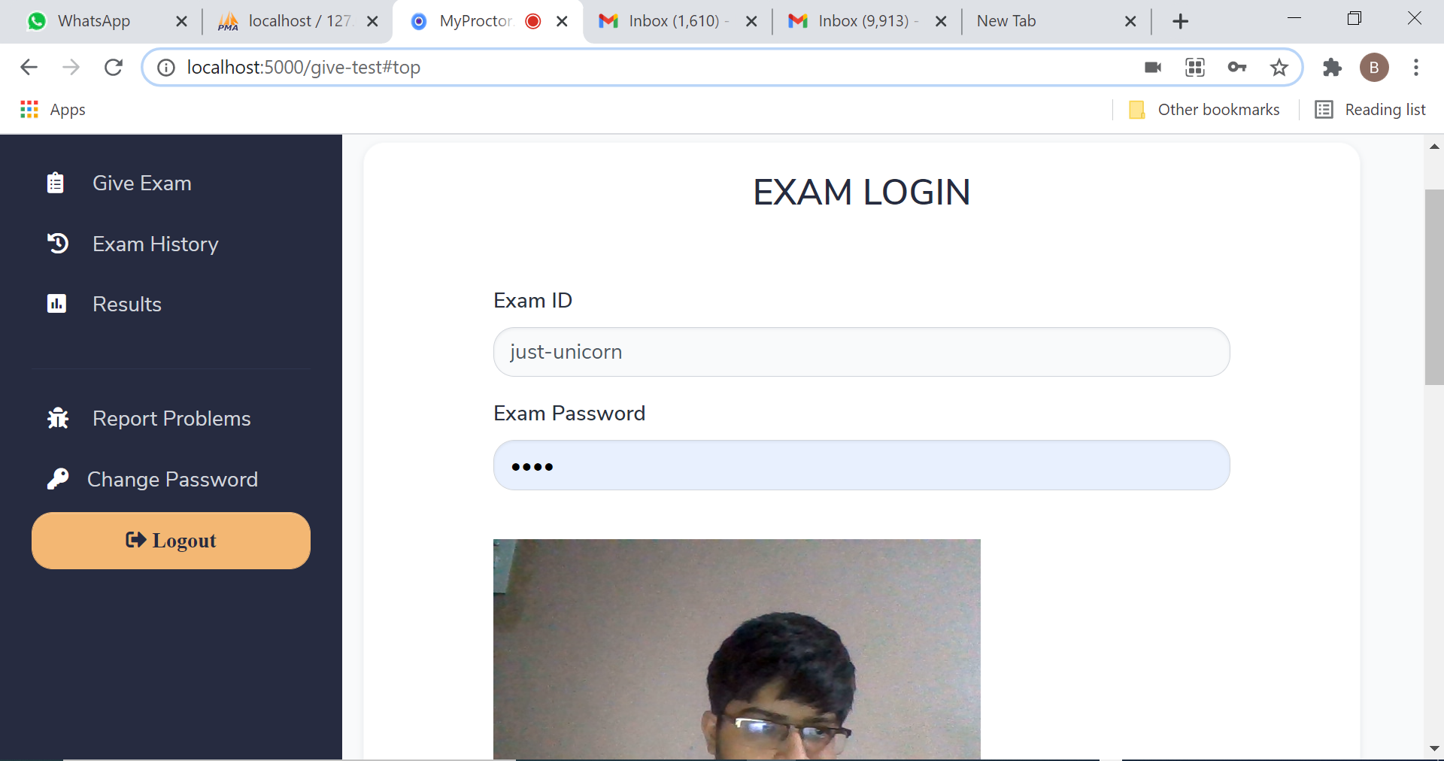Bookmark this page with star icon
1444x761 pixels.
(x=1279, y=68)
